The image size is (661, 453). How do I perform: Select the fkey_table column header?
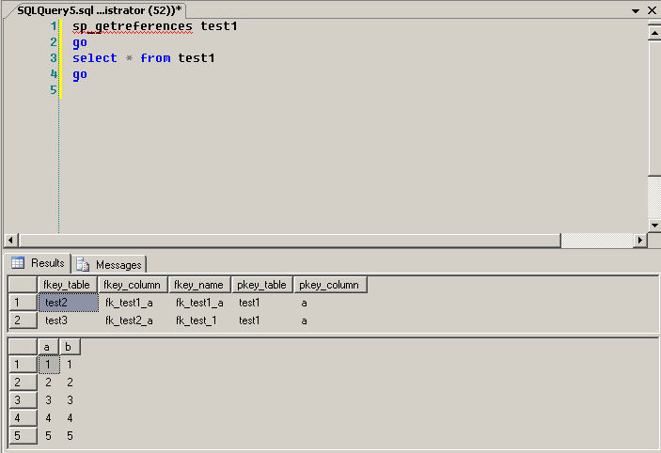click(x=68, y=285)
